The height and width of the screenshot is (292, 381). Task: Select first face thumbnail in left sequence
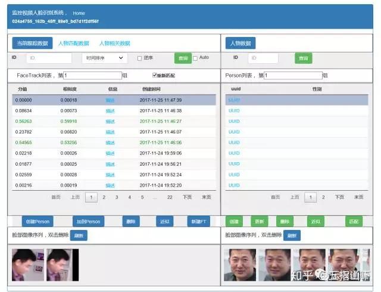click(x=28, y=265)
